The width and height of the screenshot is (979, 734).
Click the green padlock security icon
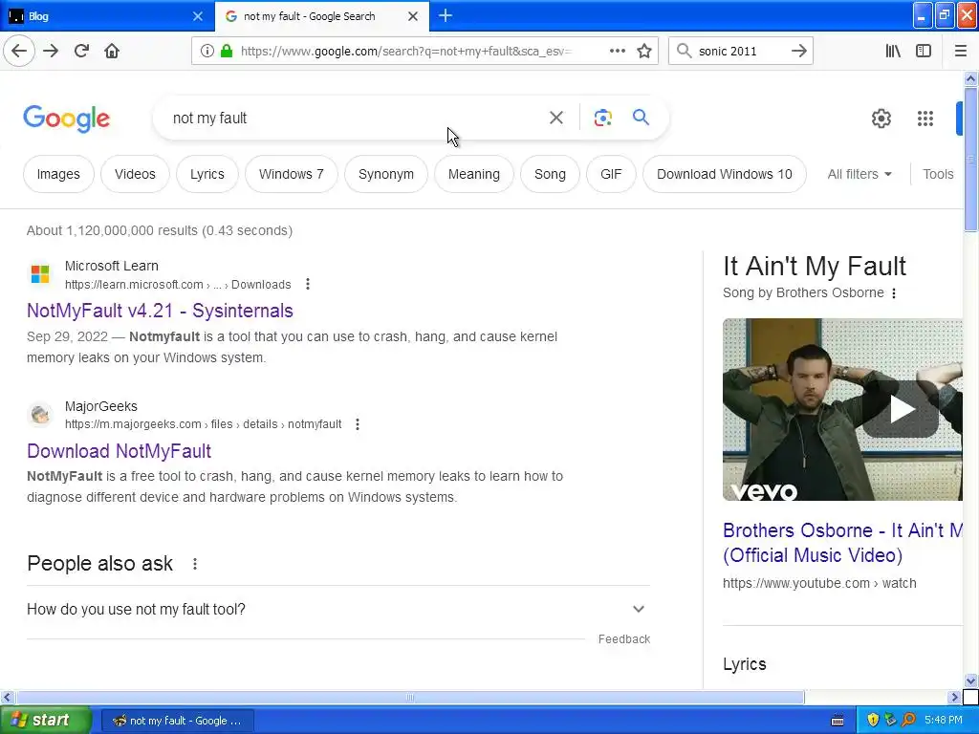pos(227,51)
